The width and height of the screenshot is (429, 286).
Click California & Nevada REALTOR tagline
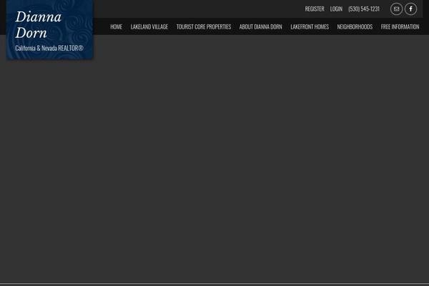click(x=49, y=48)
